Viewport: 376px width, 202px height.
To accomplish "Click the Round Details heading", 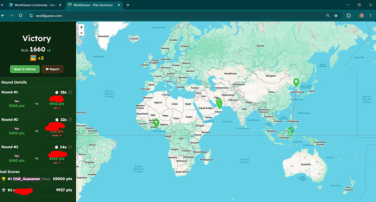I will coord(14,82).
